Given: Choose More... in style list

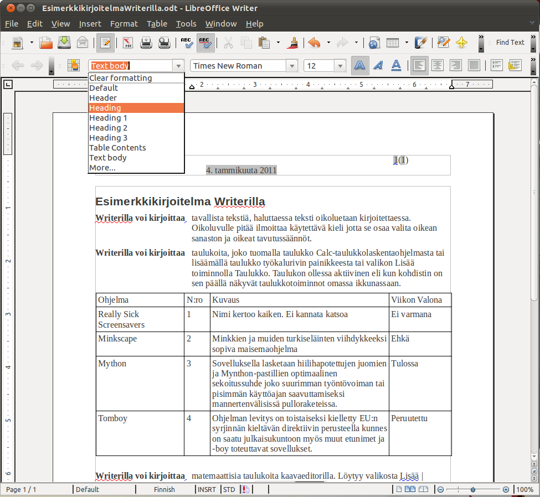Looking at the screenshot, I should pyautogui.click(x=136, y=168).
